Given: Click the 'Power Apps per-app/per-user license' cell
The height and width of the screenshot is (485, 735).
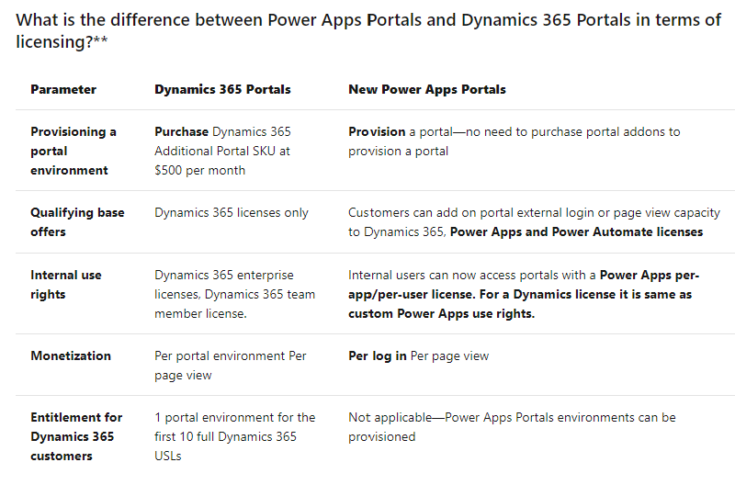Looking at the screenshot, I should (x=523, y=294).
